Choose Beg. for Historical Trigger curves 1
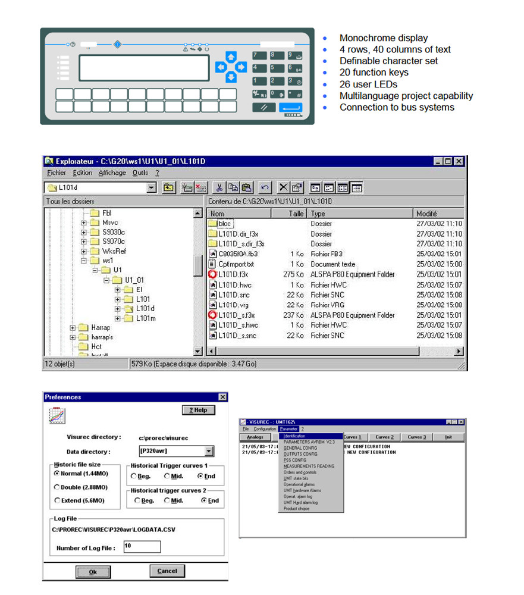524x595 pixels. pos(134,476)
